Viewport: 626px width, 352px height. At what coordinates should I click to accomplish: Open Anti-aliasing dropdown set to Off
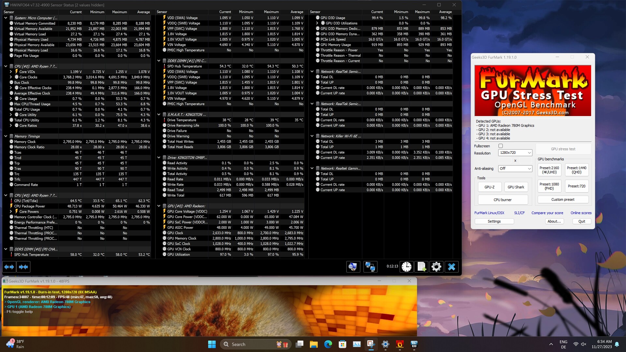point(515,169)
